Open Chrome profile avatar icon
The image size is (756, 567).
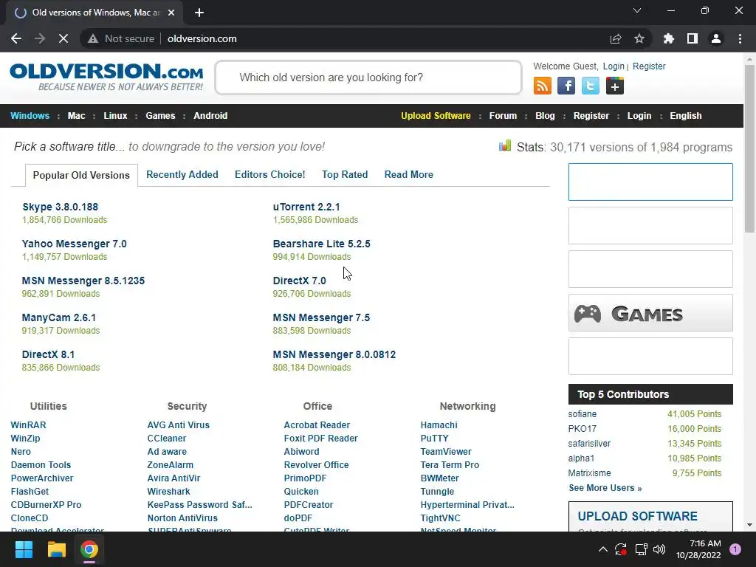click(x=716, y=38)
